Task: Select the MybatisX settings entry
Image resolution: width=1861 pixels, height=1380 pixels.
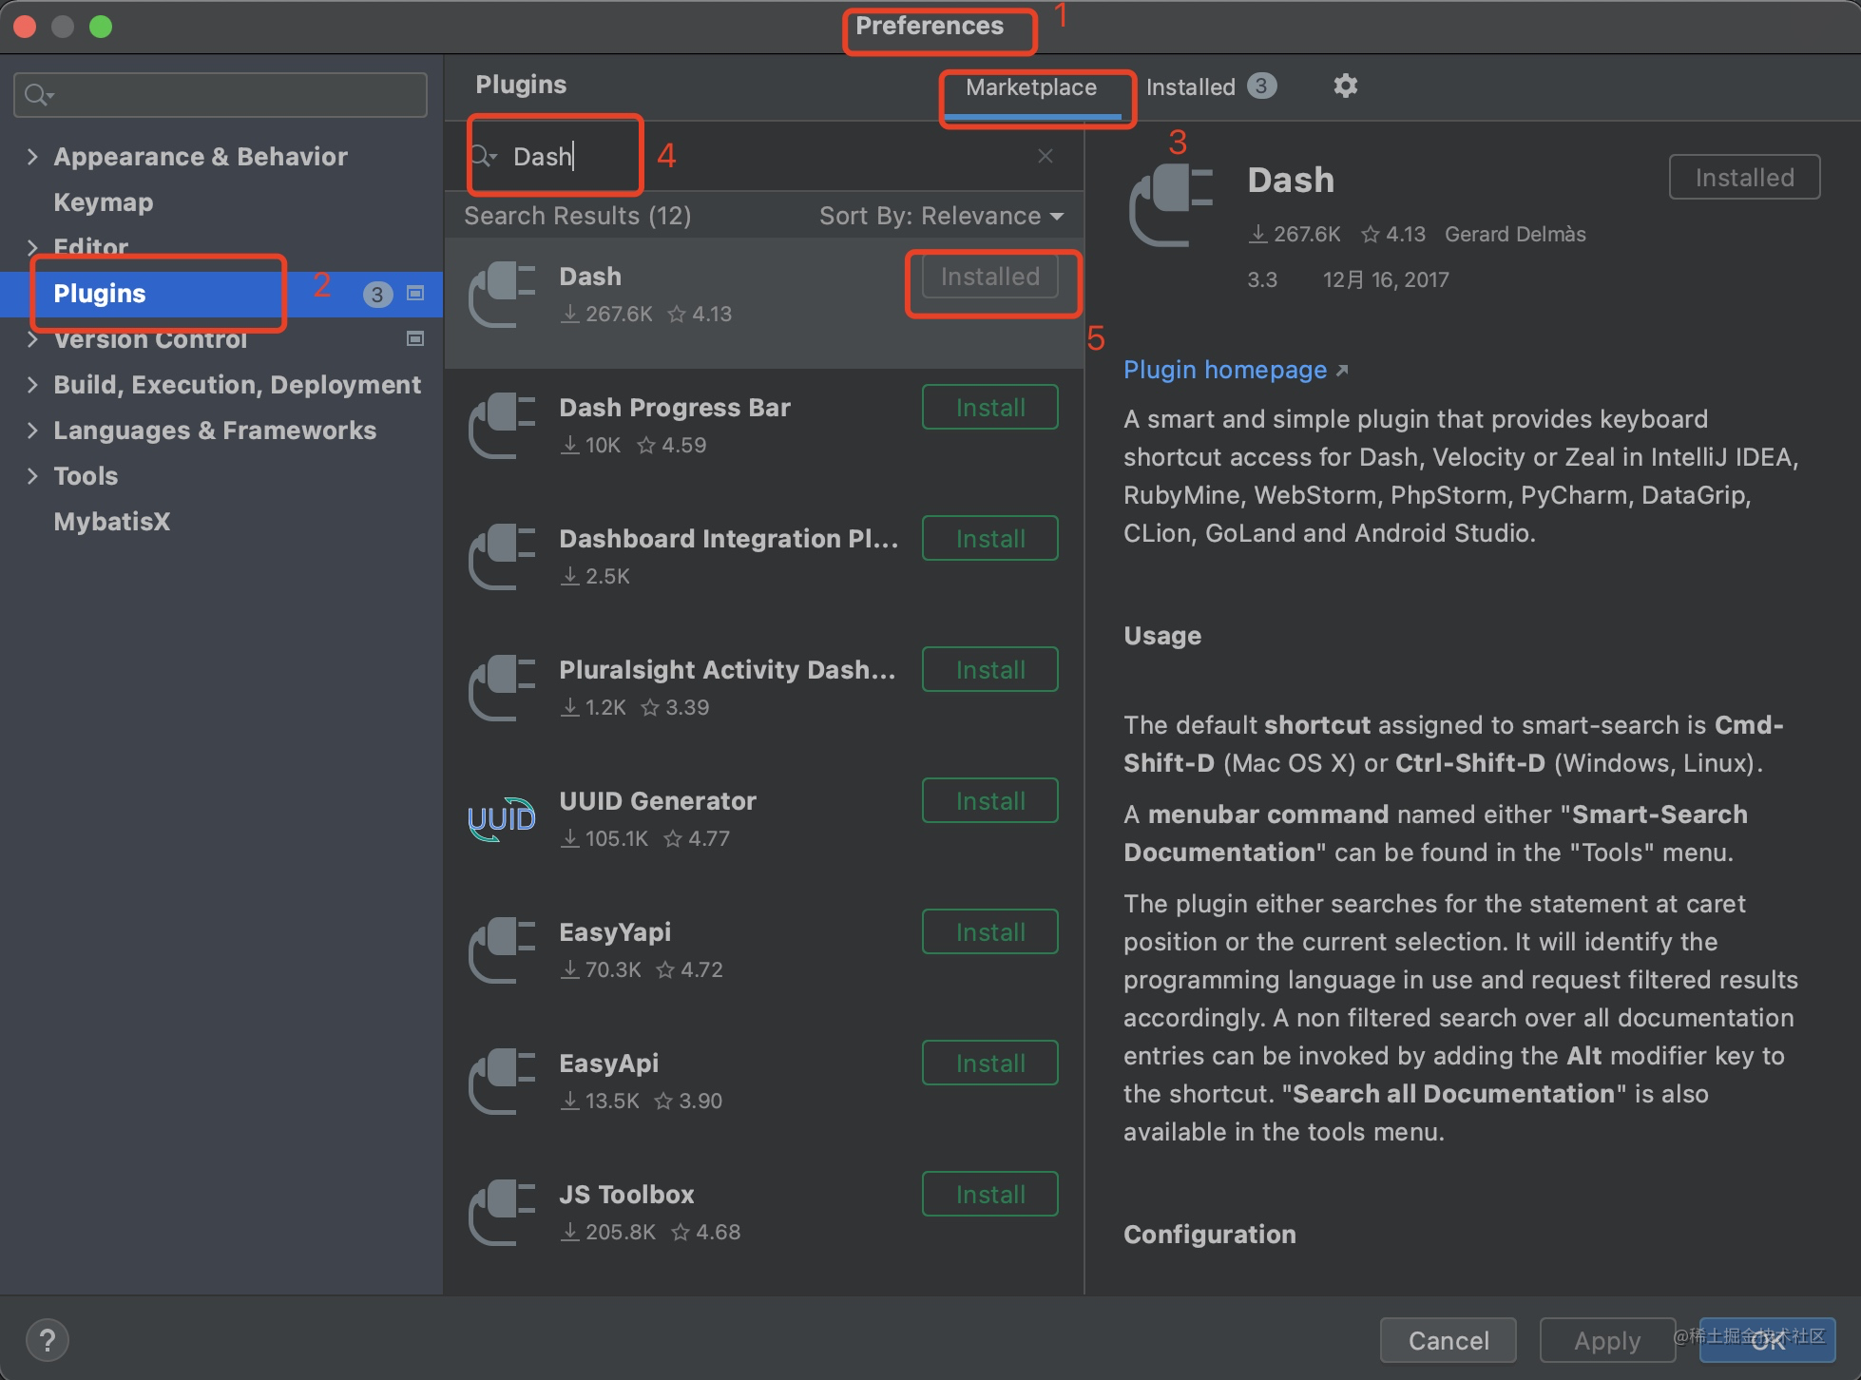Action: tap(111, 521)
